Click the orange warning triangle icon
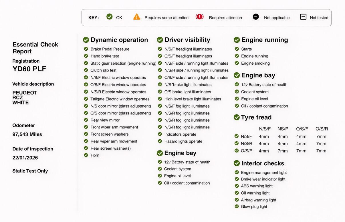 point(137,17)
